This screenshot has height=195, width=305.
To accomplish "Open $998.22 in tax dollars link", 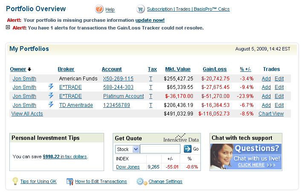I will [65, 157].
